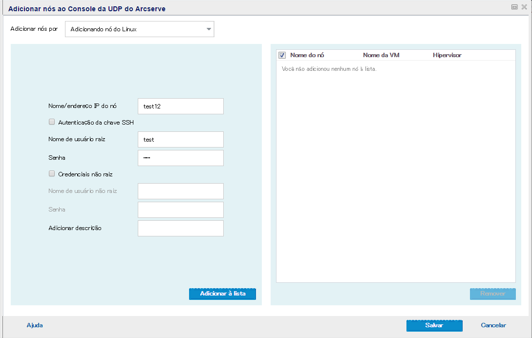Click the 'Nome/endereço IP do nó' field

(180, 106)
